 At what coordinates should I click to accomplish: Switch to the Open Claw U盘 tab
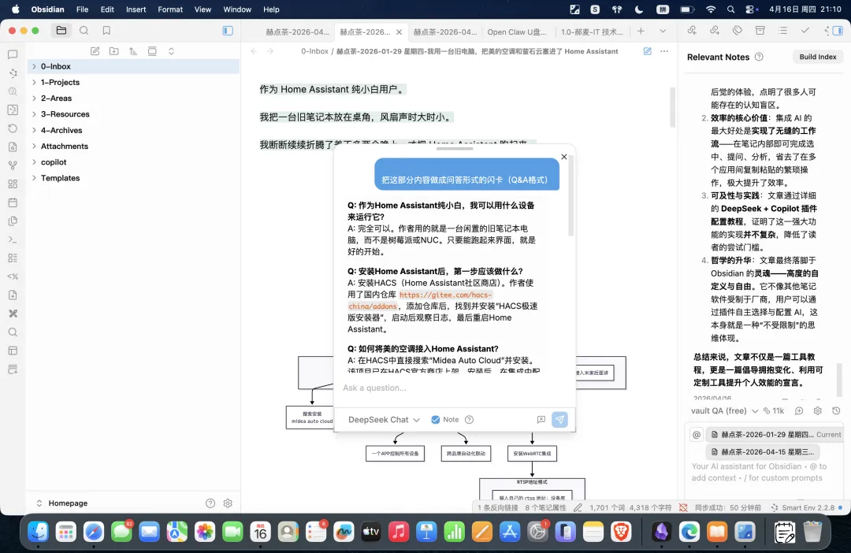pos(517,32)
